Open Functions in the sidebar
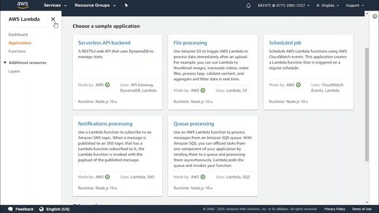This screenshot has height=213, width=379. pyautogui.click(x=17, y=51)
